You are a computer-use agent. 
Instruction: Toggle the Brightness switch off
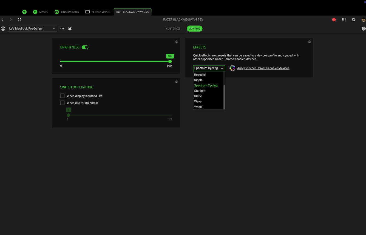click(85, 47)
